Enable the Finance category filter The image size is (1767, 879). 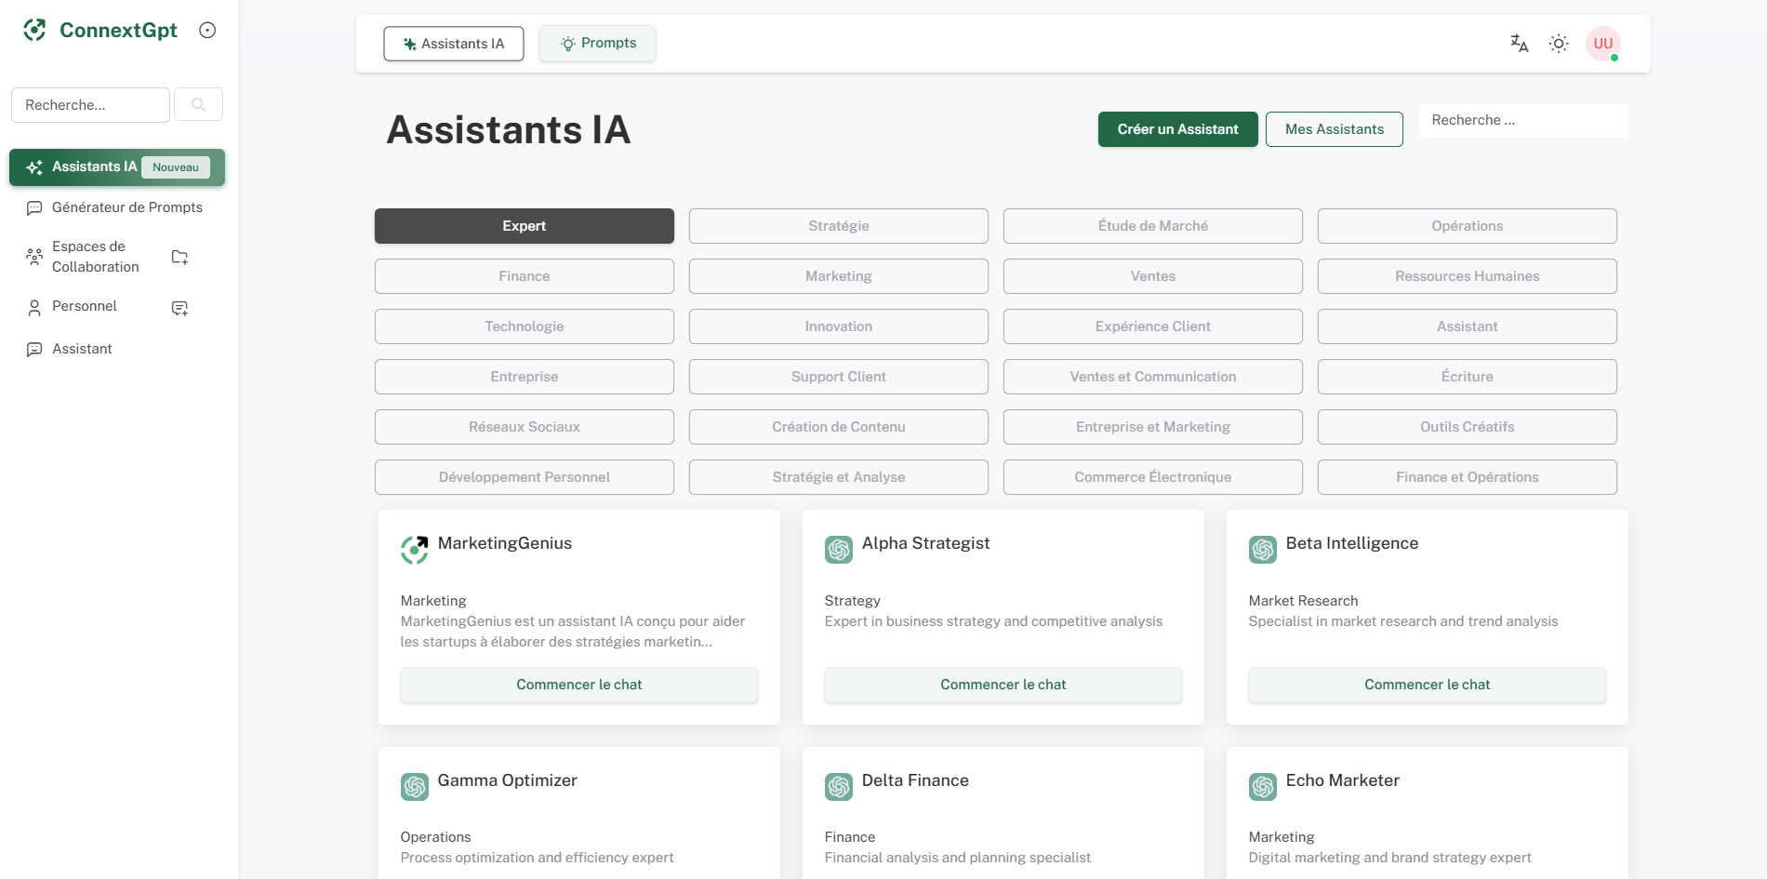tap(524, 275)
